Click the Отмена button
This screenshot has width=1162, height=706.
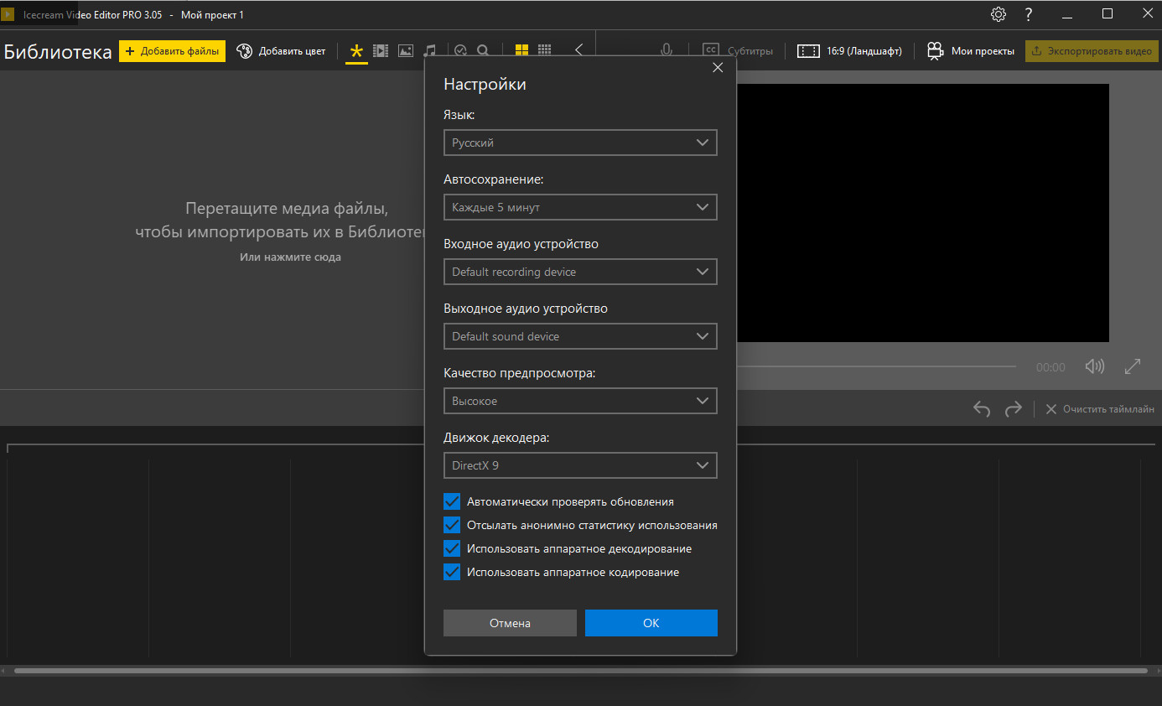click(x=510, y=623)
